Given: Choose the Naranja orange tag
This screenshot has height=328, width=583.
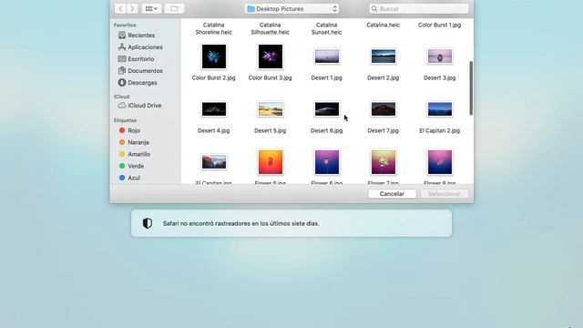Looking at the screenshot, I should click(134, 142).
